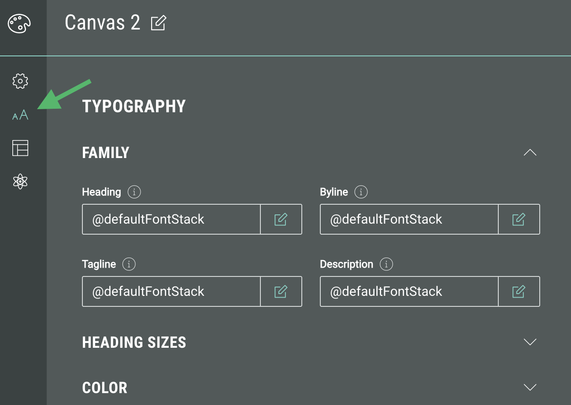Show info for Byline font family
Viewport: 571px width, 405px height.
click(361, 192)
